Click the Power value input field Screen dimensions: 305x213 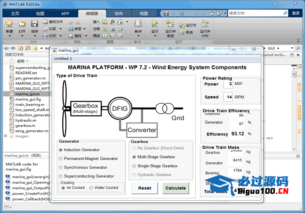pos(228,84)
